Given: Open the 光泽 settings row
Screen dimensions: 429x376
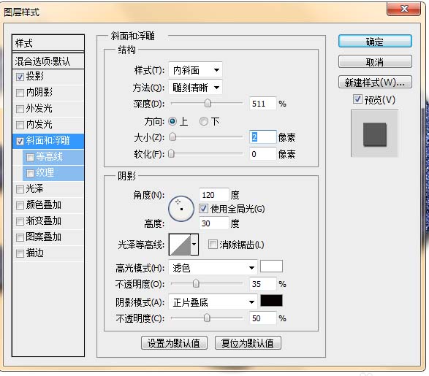Looking at the screenshot, I should (x=48, y=189).
